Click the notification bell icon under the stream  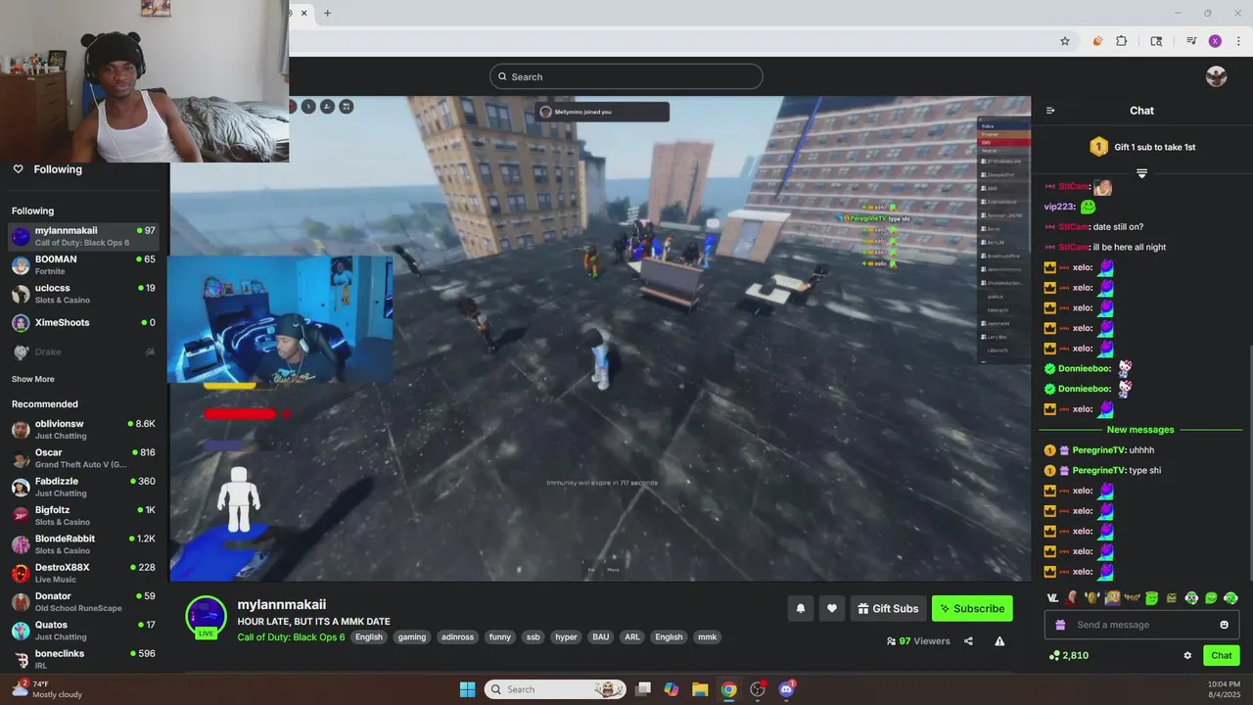click(x=800, y=608)
